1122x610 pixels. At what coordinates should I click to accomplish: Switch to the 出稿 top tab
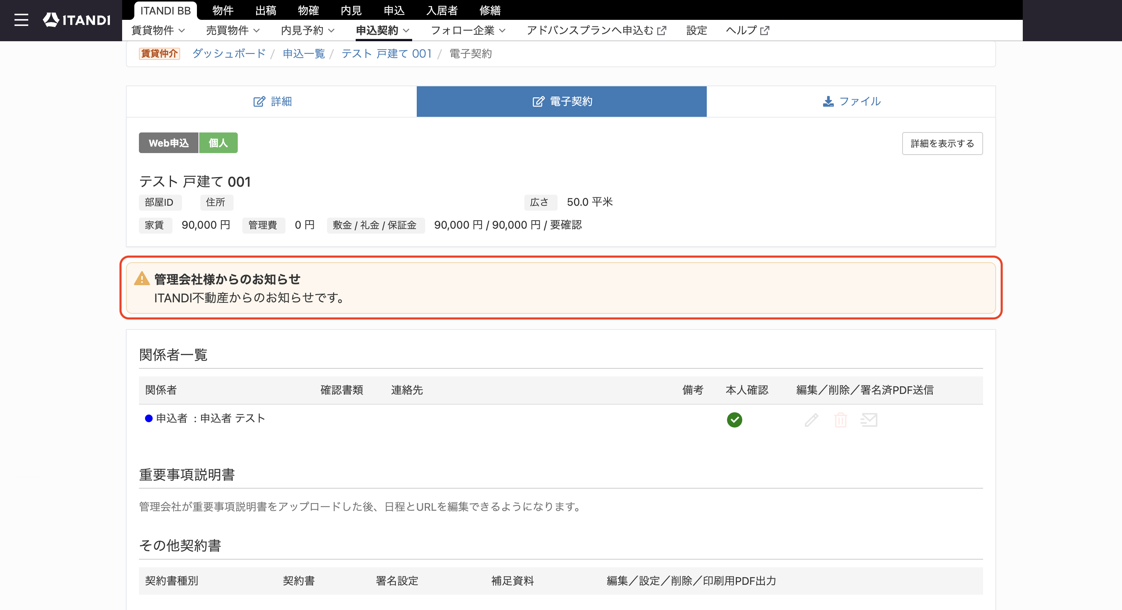click(266, 10)
